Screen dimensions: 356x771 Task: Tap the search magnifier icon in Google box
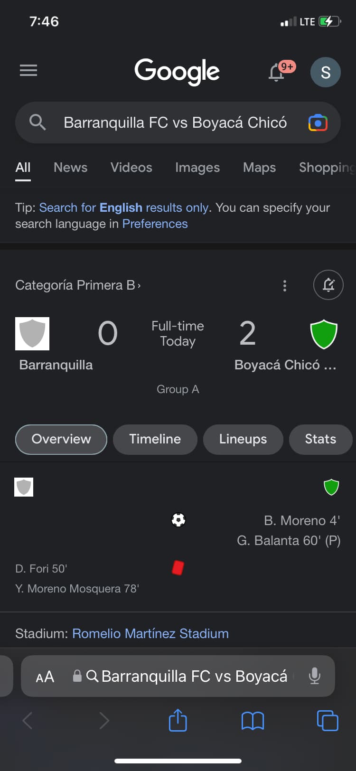[x=37, y=122]
